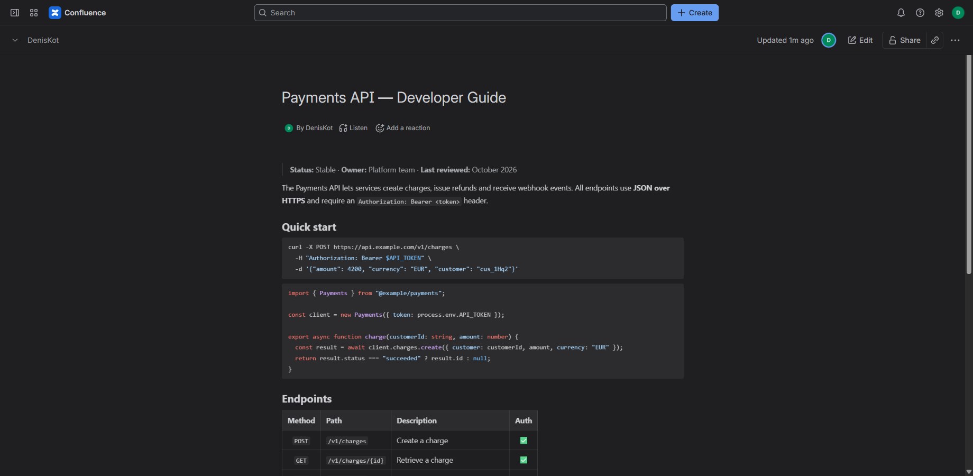Viewport: 973px width, 476px height.
Task: Click the author avatar next to By DenisKot
Action: tap(289, 128)
